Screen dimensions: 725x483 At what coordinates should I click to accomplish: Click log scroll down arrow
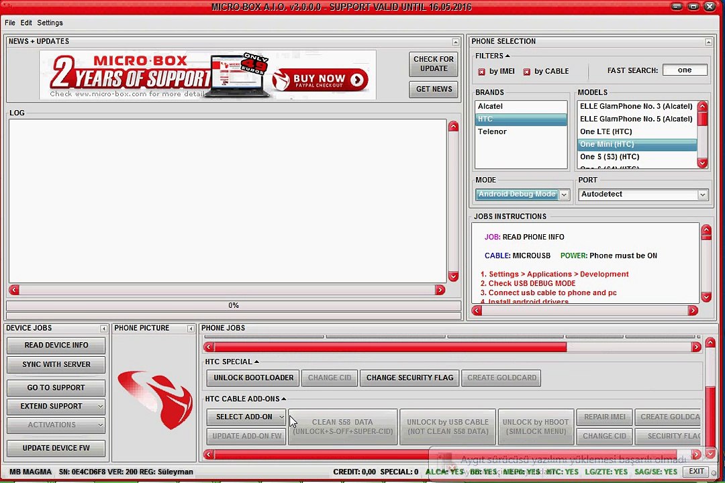tap(453, 276)
